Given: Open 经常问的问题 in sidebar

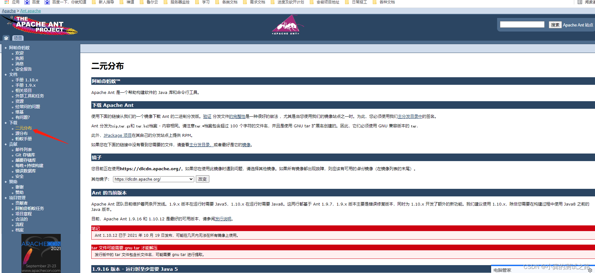Looking at the screenshot, I should [28, 107].
